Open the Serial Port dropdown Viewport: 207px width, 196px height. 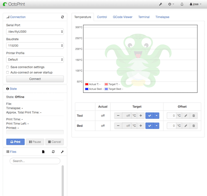tap(35, 31)
